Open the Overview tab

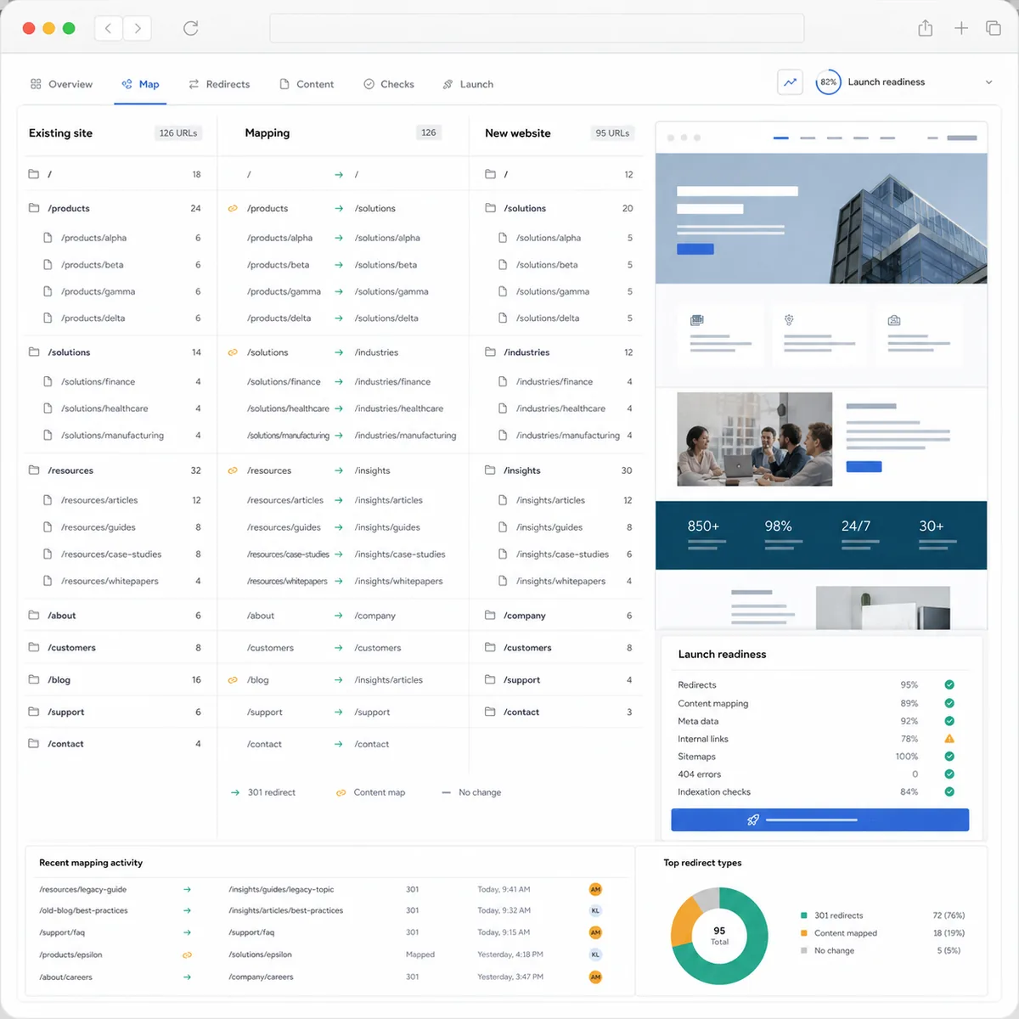61,84
